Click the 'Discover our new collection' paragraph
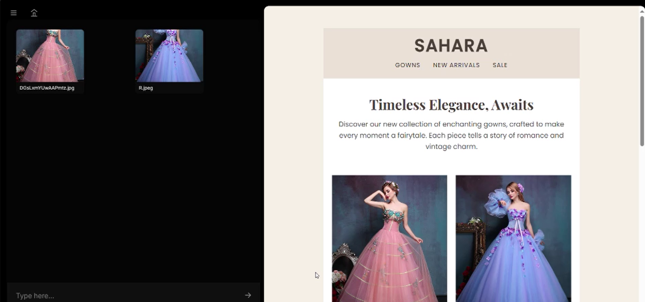The width and height of the screenshot is (645, 302). 451,135
